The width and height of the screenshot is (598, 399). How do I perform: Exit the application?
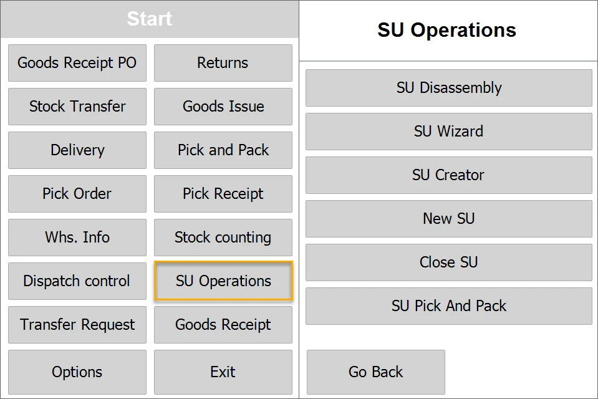(x=223, y=372)
